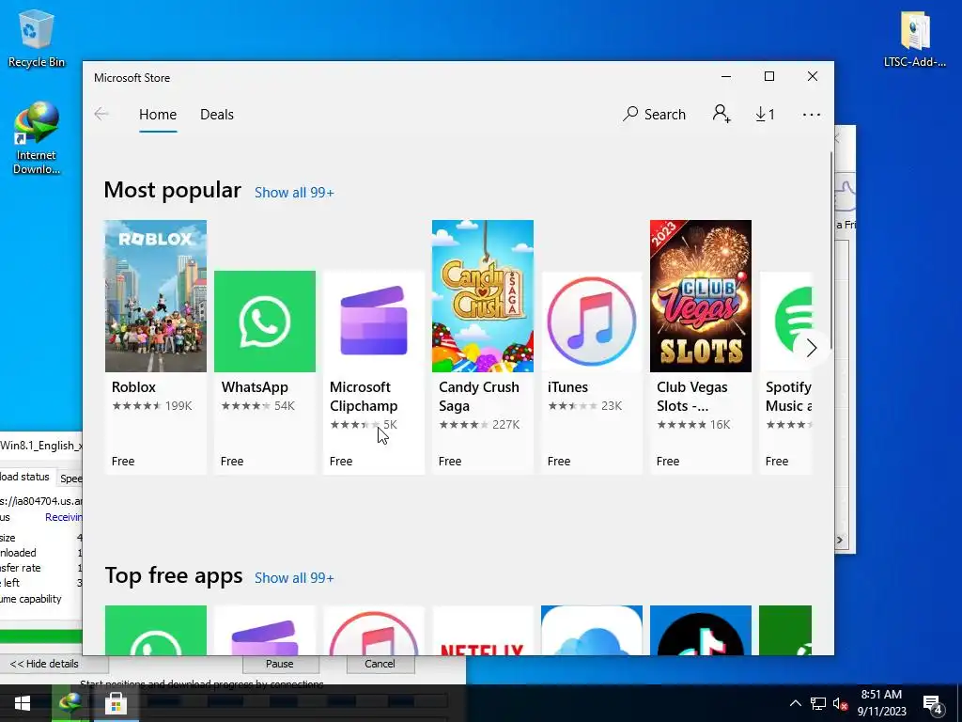Show next apps with the right chevron arrow

tap(811, 348)
